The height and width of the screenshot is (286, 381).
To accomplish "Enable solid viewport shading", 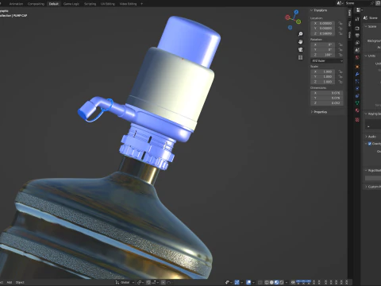I will coord(271,282).
